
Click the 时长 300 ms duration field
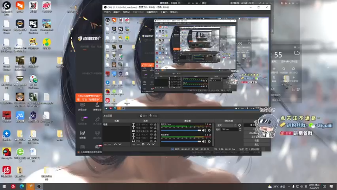pyautogui.click(x=230, y=129)
